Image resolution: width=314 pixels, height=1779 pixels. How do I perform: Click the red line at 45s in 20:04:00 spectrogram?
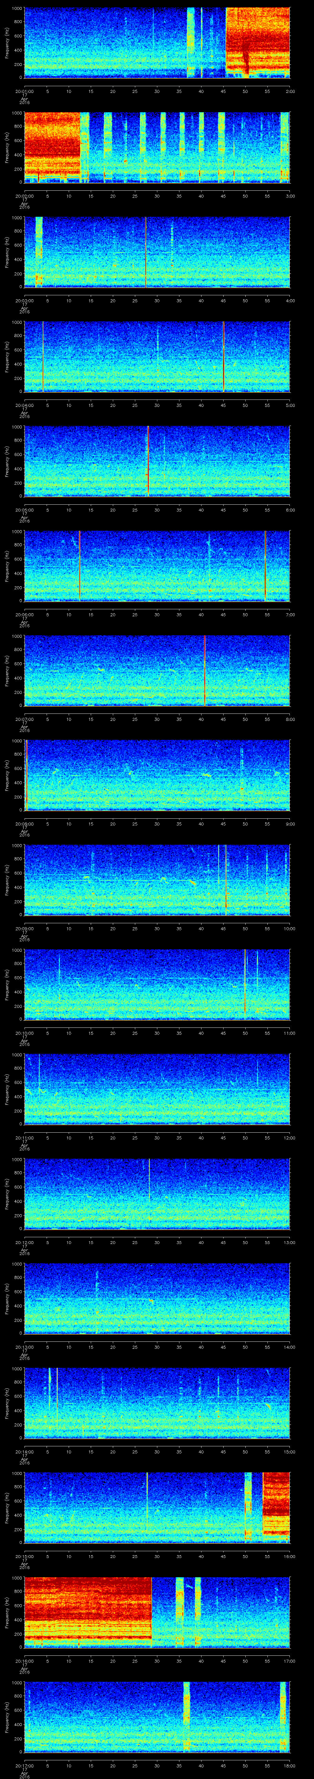224,356
